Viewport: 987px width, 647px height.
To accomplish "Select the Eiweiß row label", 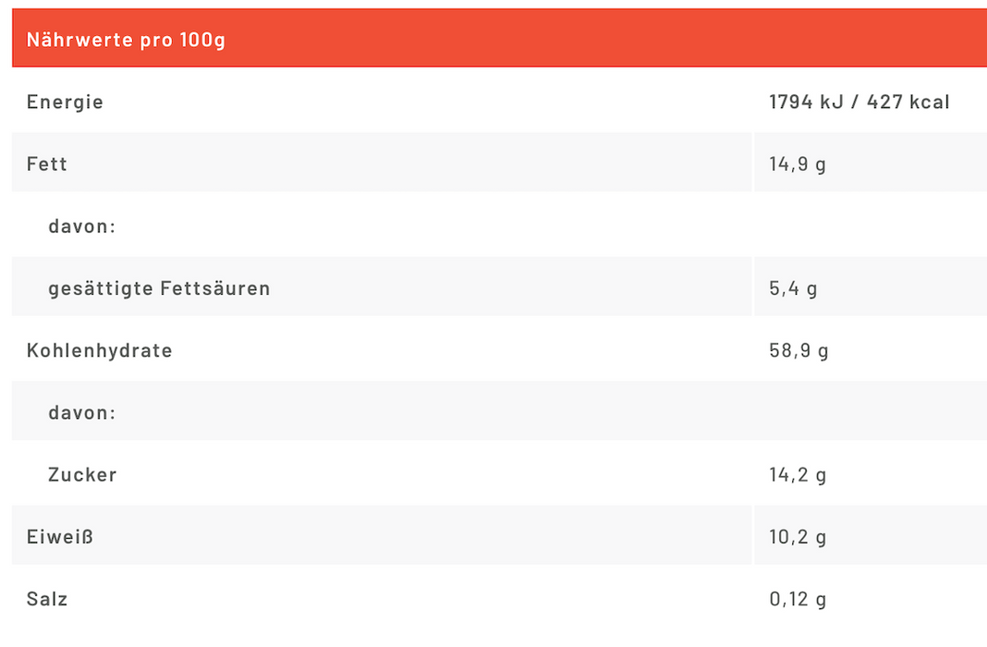I will [x=60, y=537].
